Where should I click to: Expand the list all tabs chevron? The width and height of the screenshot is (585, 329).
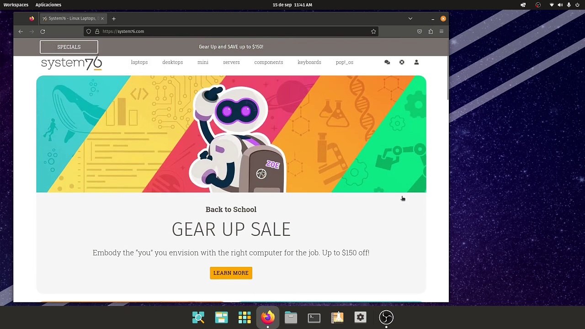coord(410,19)
